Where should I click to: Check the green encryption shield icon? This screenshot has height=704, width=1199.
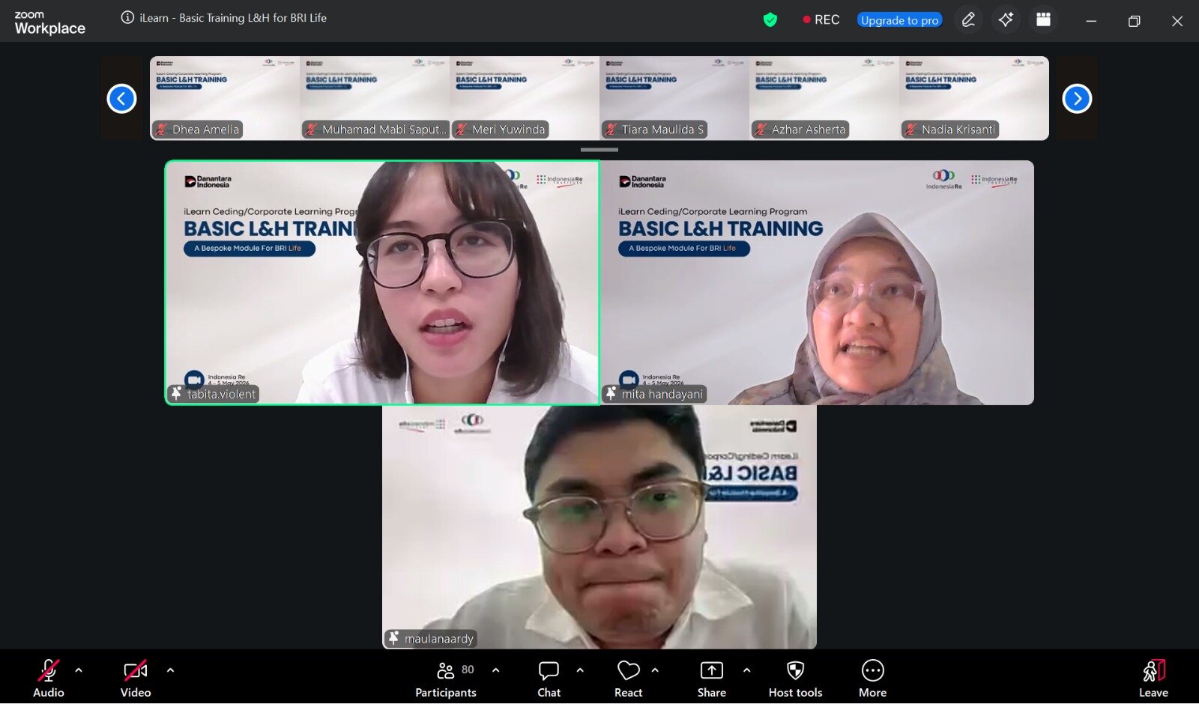(770, 19)
